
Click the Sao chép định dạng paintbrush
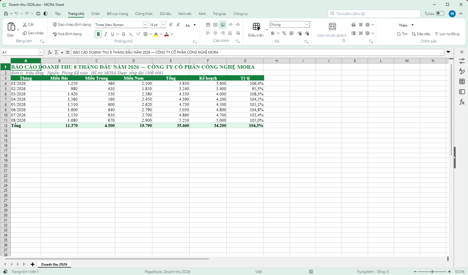[55, 25]
